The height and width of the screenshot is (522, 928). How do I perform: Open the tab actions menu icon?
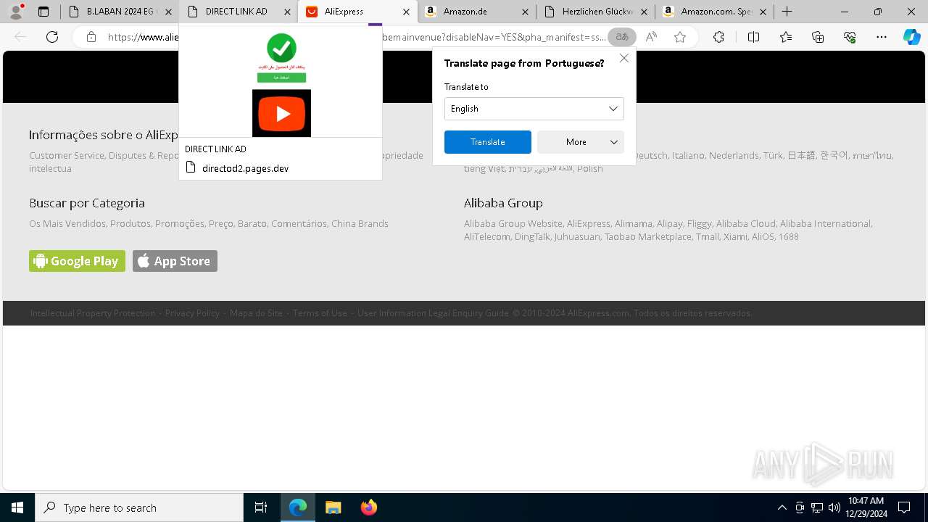(43, 12)
